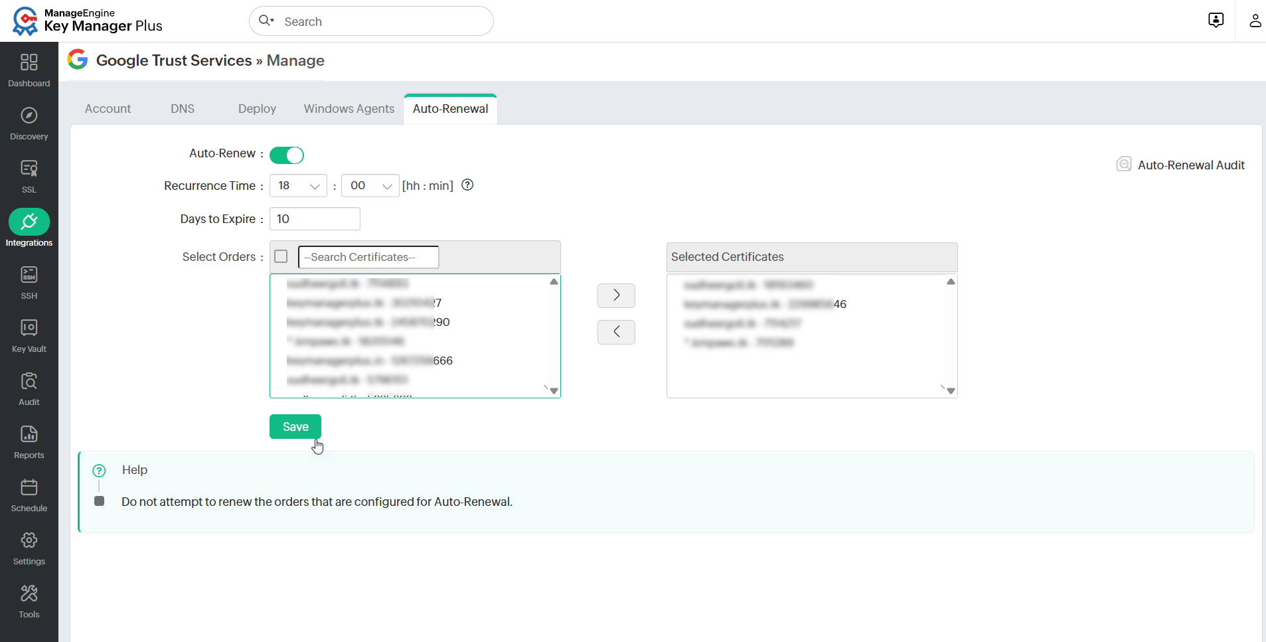Viewport: 1266px width, 642px height.
Task: Switch to the DNS tab
Action: tap(183, 109)
